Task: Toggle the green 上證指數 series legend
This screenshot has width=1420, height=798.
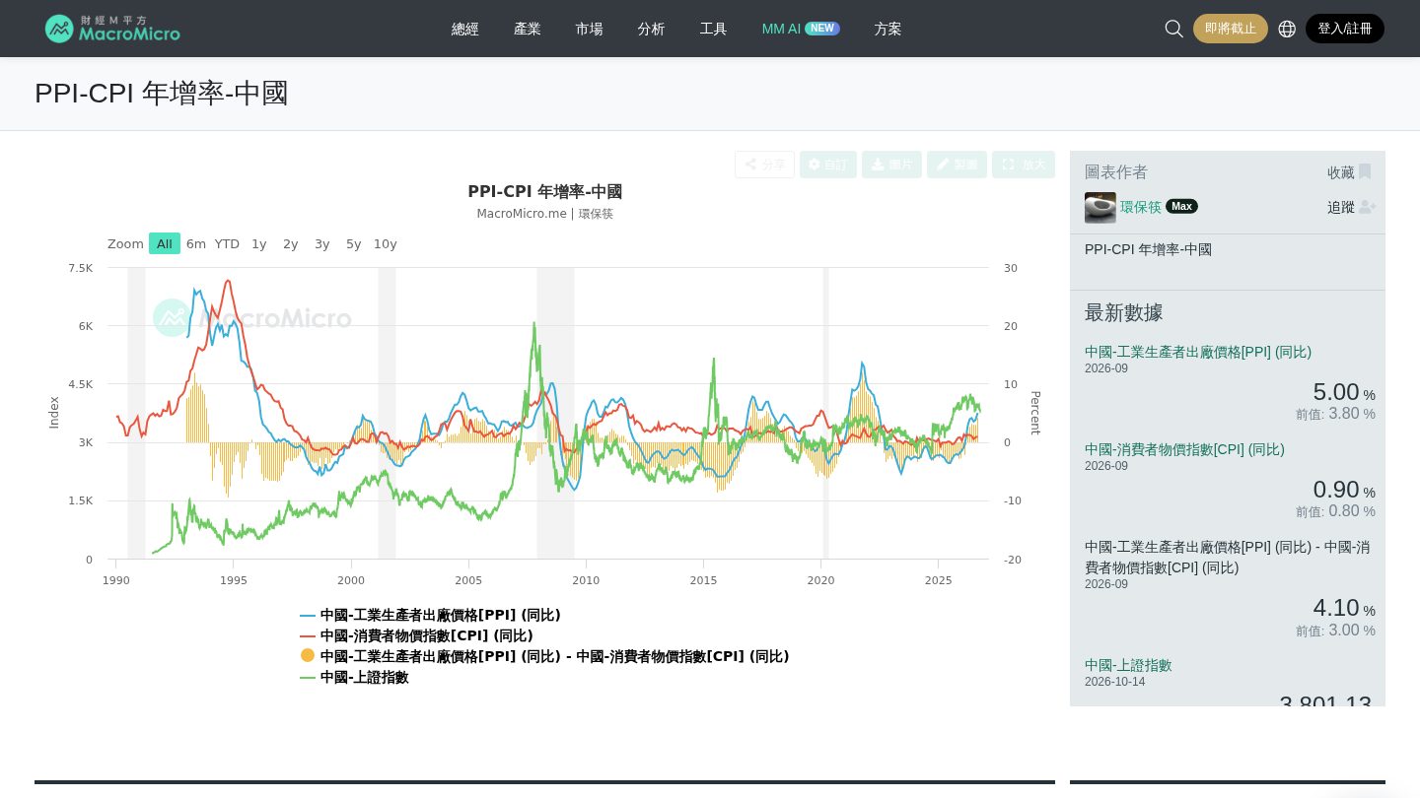Action: coord(354,677)
